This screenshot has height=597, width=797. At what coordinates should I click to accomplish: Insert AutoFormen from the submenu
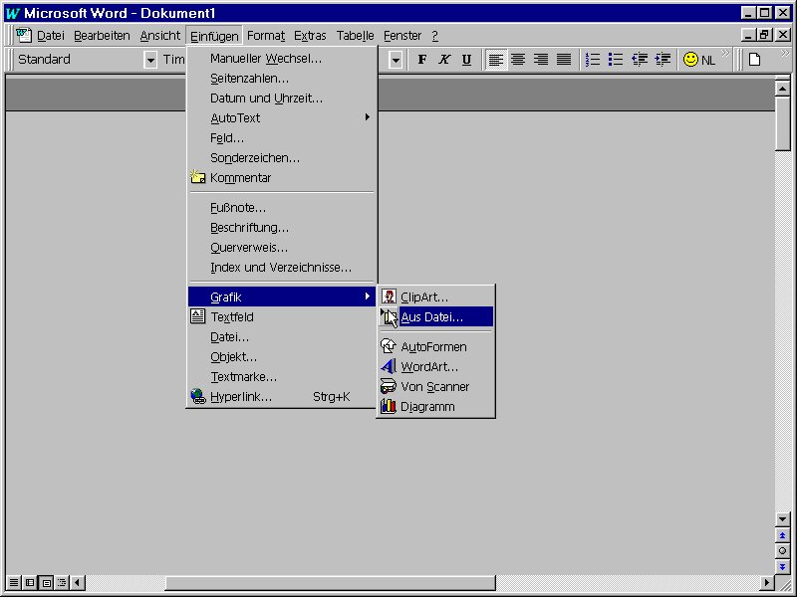pos(433,346)
